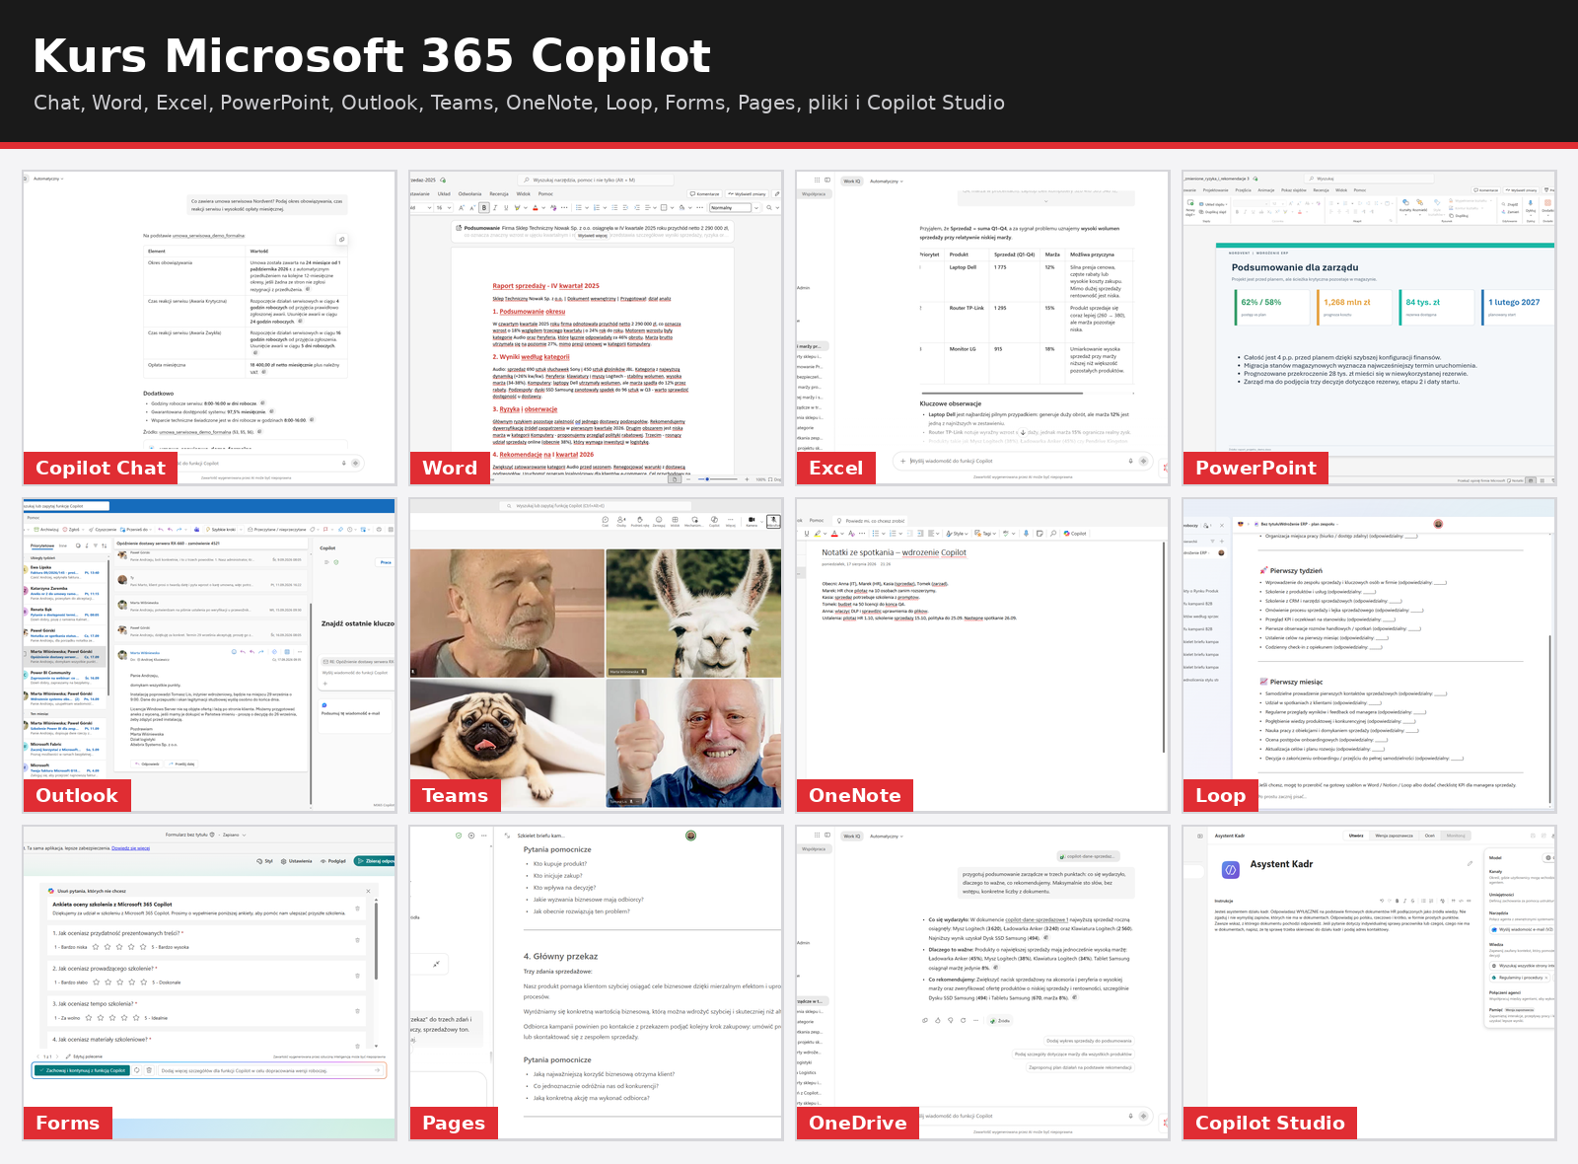Image resolution: width=1578 pixels, height=1164 pixels.
Task: Click the plus icon in Excel Copilot input
Action: click(902, 461)
